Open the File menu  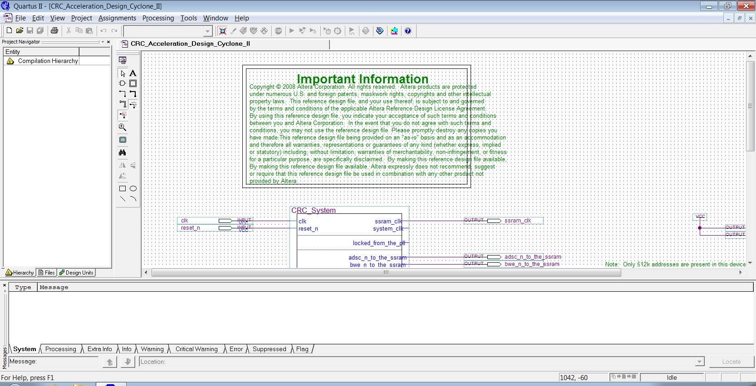click(20, 18)
